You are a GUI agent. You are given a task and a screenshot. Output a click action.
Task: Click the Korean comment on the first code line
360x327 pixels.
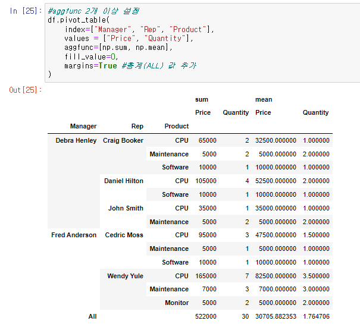pyautogui.click(x=93, y=11)
